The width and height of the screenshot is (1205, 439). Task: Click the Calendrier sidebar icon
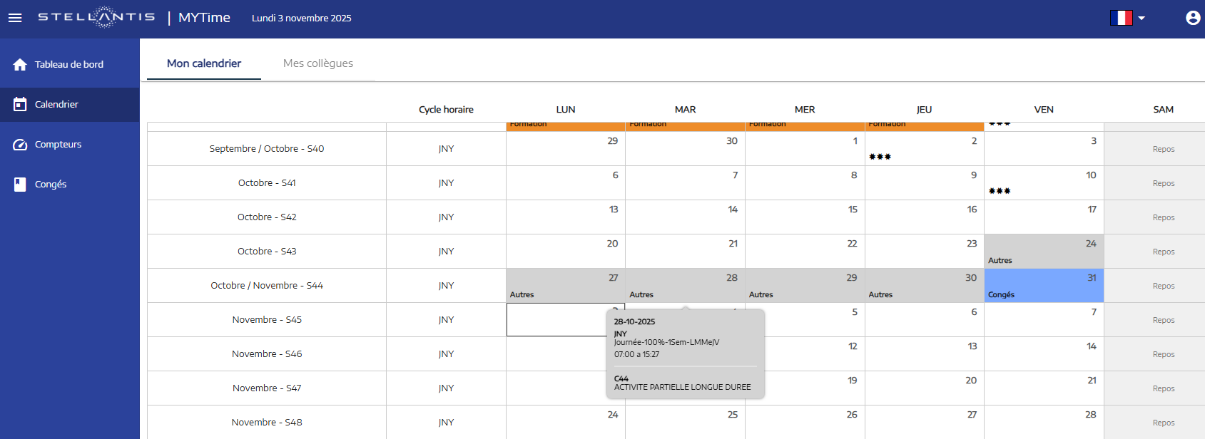[20, 105]
